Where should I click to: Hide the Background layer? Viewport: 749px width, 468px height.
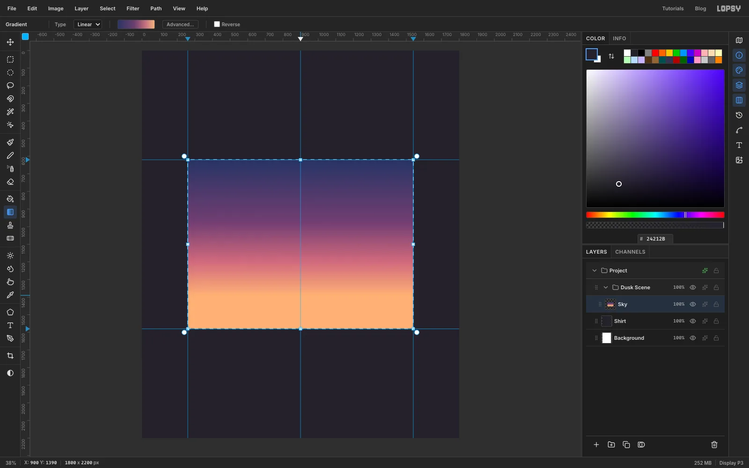[693, 338]
